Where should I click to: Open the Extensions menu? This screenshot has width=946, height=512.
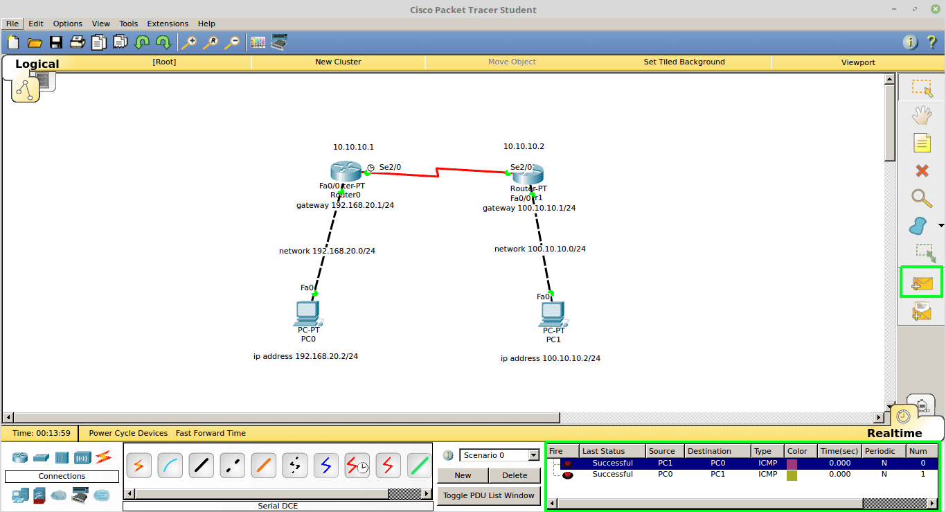click(168, 23)
